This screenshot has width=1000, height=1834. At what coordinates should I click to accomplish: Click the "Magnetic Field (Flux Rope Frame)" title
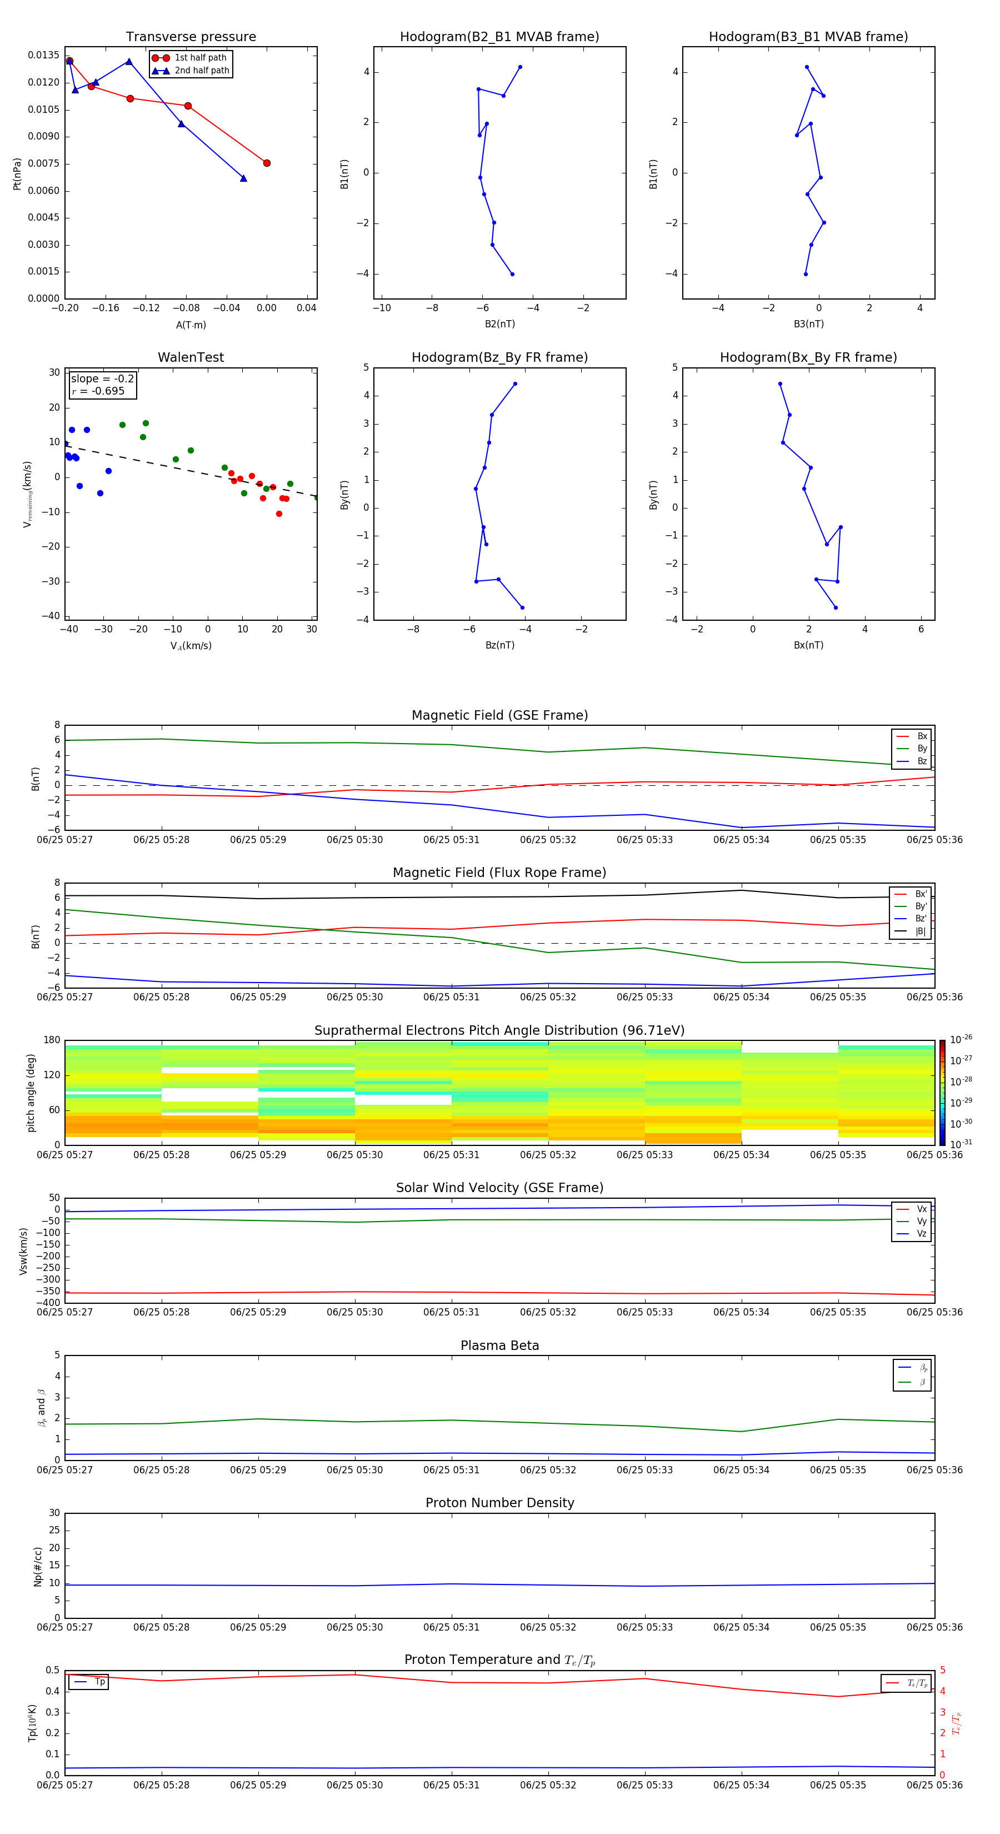point(499,873)
